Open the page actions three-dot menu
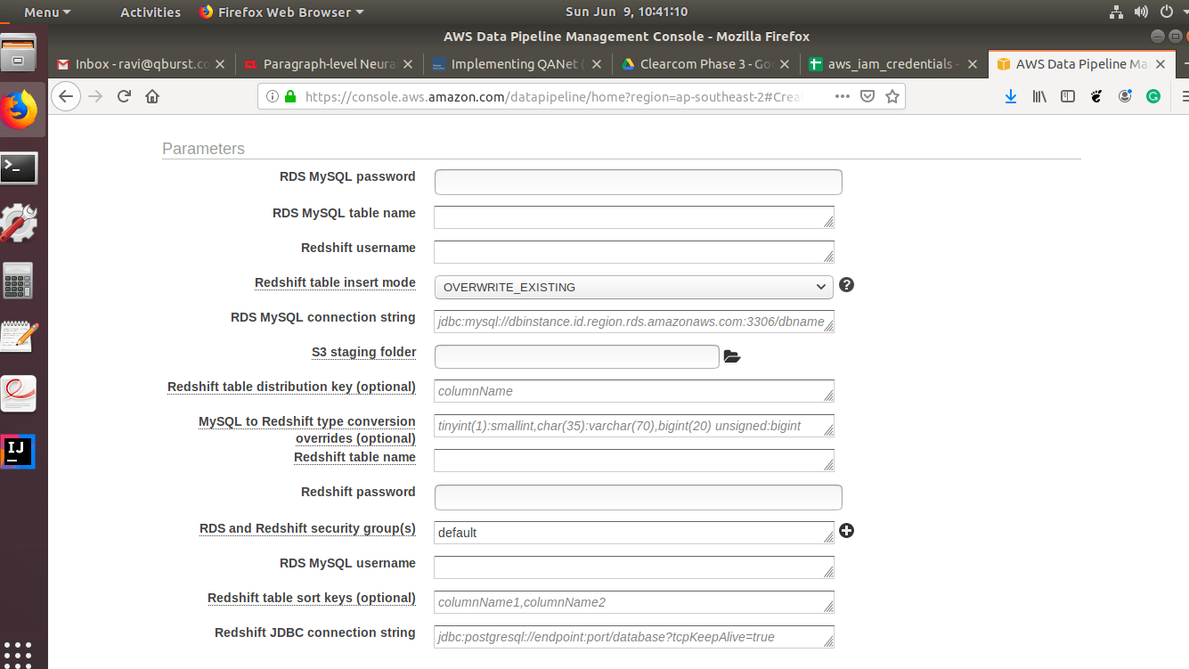 [x=842, y=96]
